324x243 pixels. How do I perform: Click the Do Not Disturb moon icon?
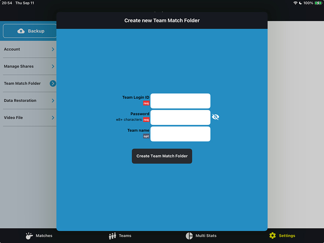tap(300, 3)
